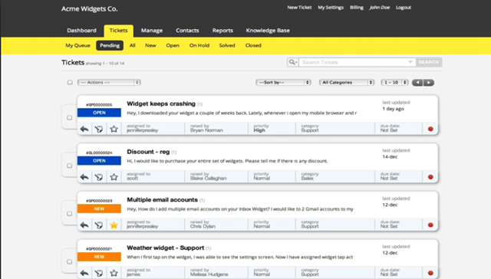This screenshot has height=279, width=491.
Task: Open the Discount - reg ticket title
Action: [x=148, y=152]
